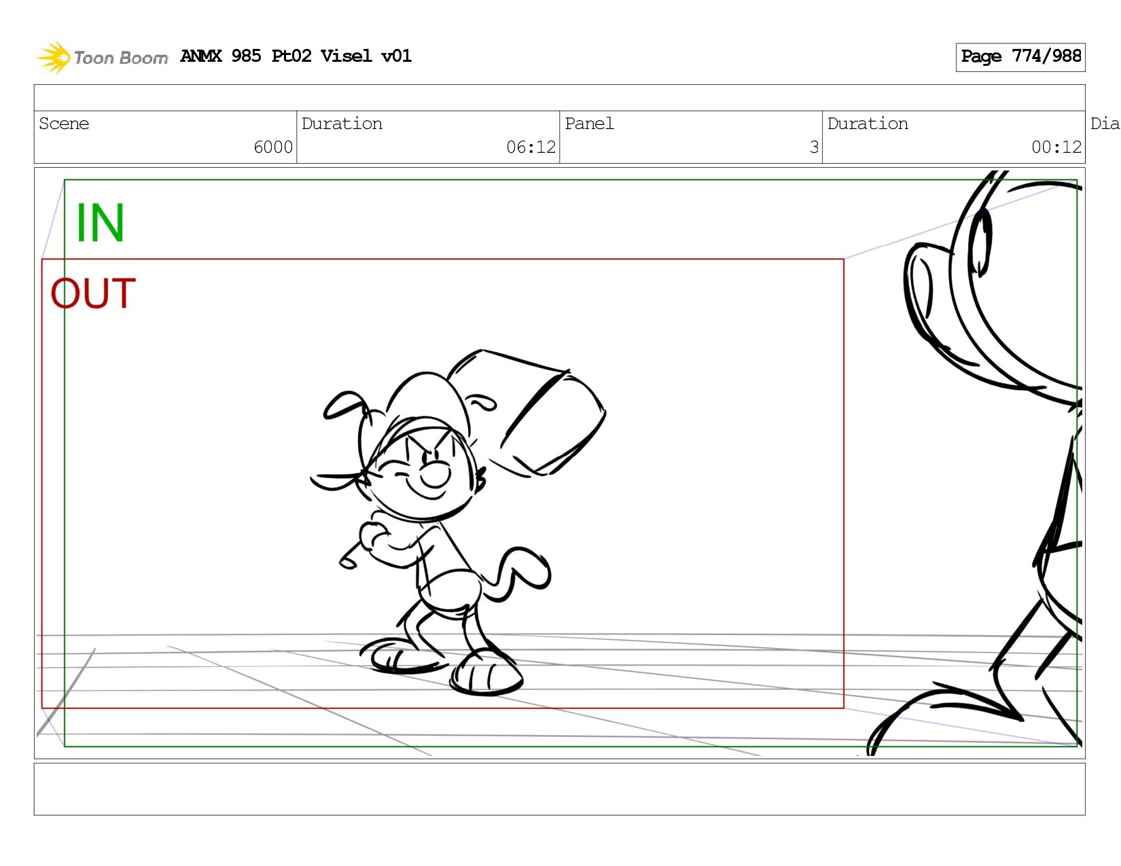Click the 'Scene' label
Screen dimensions: 1121x866
(x=64, y=124)
